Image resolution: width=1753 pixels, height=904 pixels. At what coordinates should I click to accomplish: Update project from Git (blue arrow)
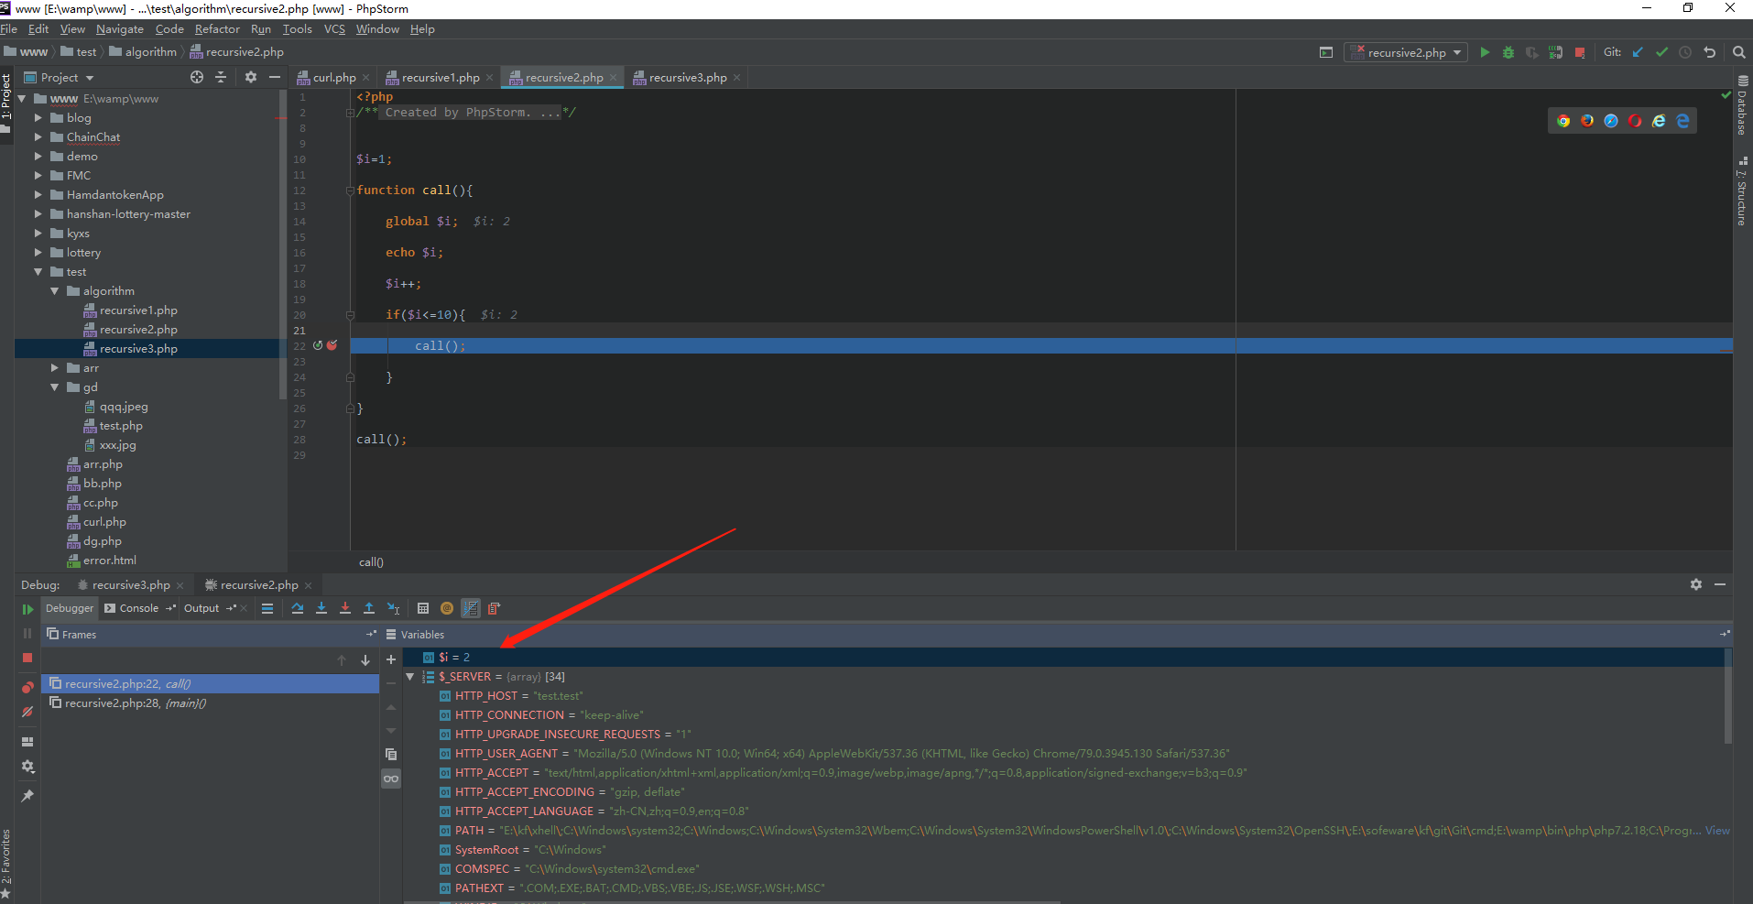coord(1638,52)
